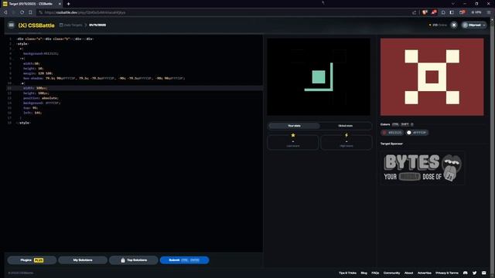This screenshot has width=495, height=278.
Task: Open the hamburger menu beside the CSSBattle logo
Action: click(x=11, y=25)
